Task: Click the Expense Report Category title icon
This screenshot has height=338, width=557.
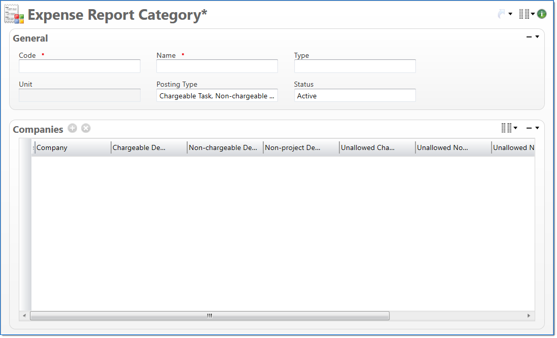Action: (x=14, y=15)
